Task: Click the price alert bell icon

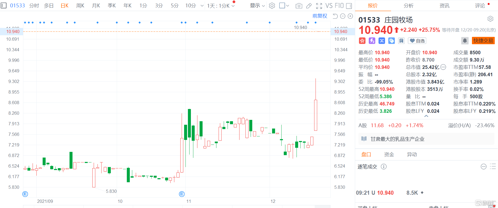Action: coord(465,41)
